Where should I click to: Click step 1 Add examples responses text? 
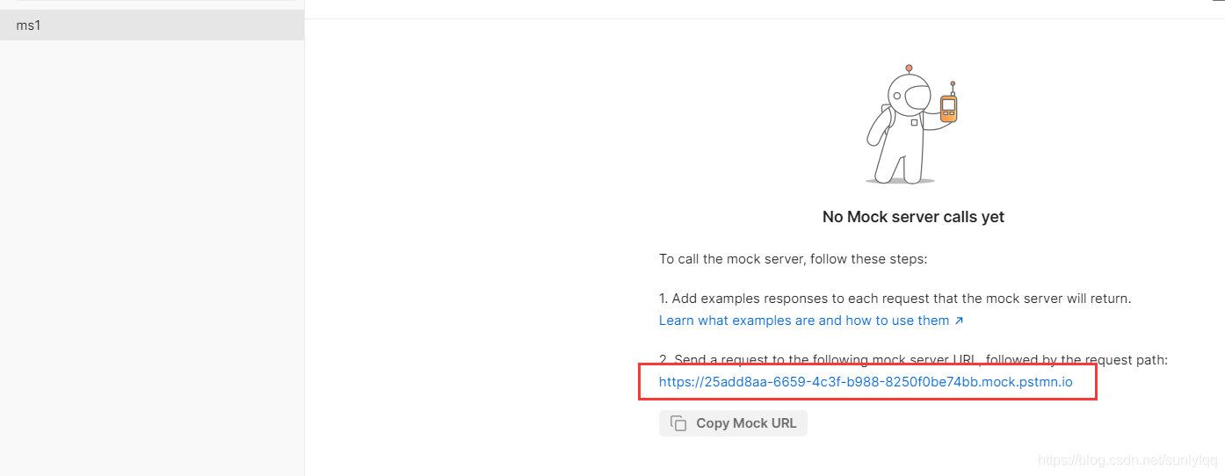point(895,299)
